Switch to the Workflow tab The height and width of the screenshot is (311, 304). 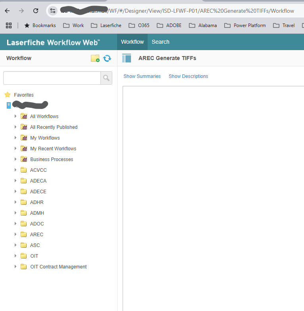[133, 42]
